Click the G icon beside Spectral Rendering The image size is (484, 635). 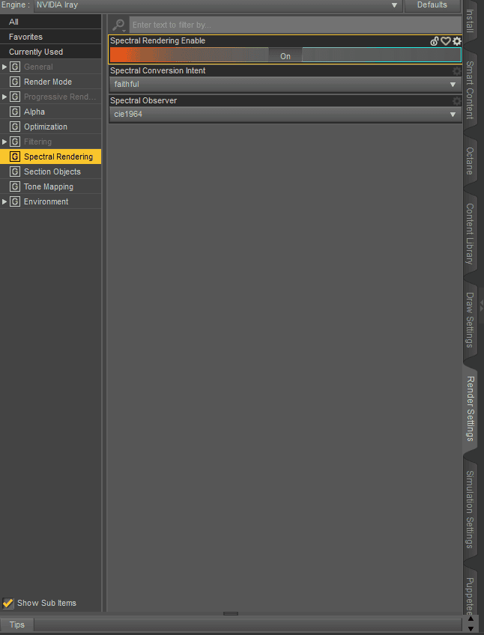pos(15,157)
